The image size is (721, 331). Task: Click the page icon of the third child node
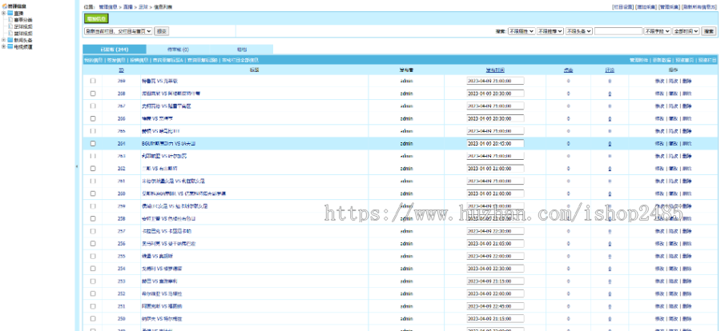coord(10,33)
